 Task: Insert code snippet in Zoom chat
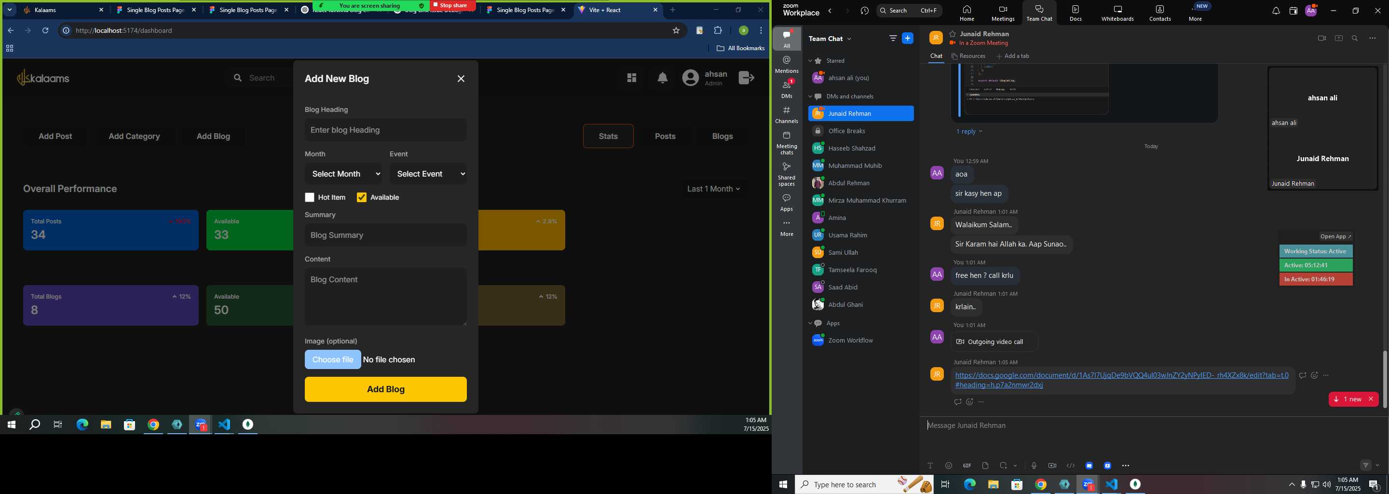[1071, 466]
